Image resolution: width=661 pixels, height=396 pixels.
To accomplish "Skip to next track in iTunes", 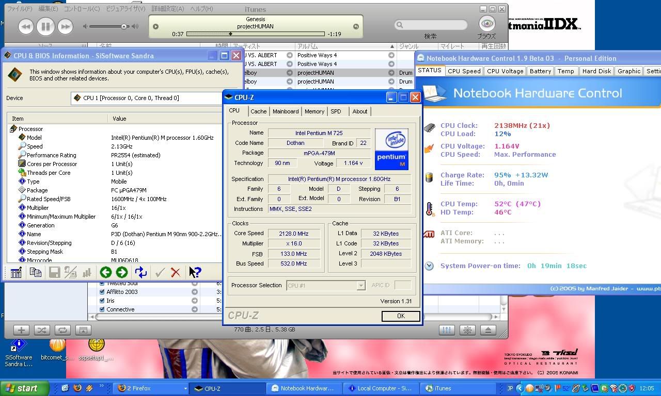I will coord(65,26).
